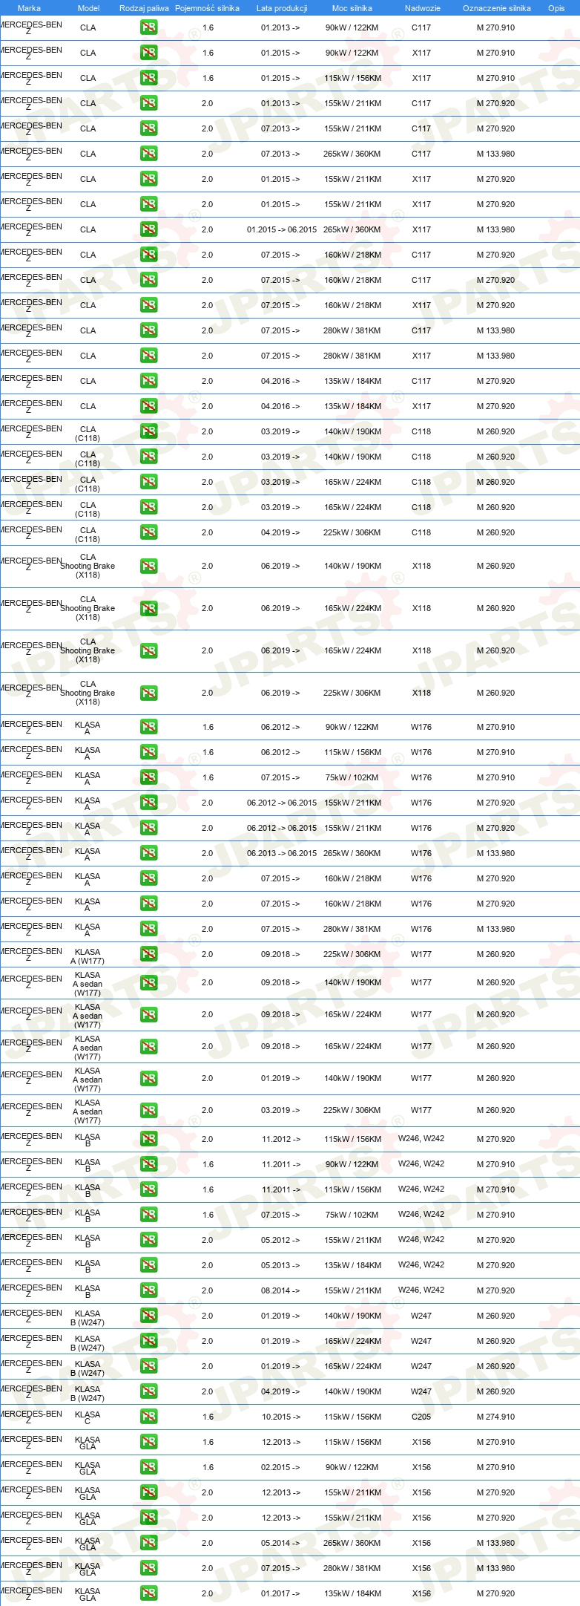Image resolution: width=580 pixels, height=1606 pixels.
Task: Click production date "02.2015 ->"
Action: pos(280,1467)
